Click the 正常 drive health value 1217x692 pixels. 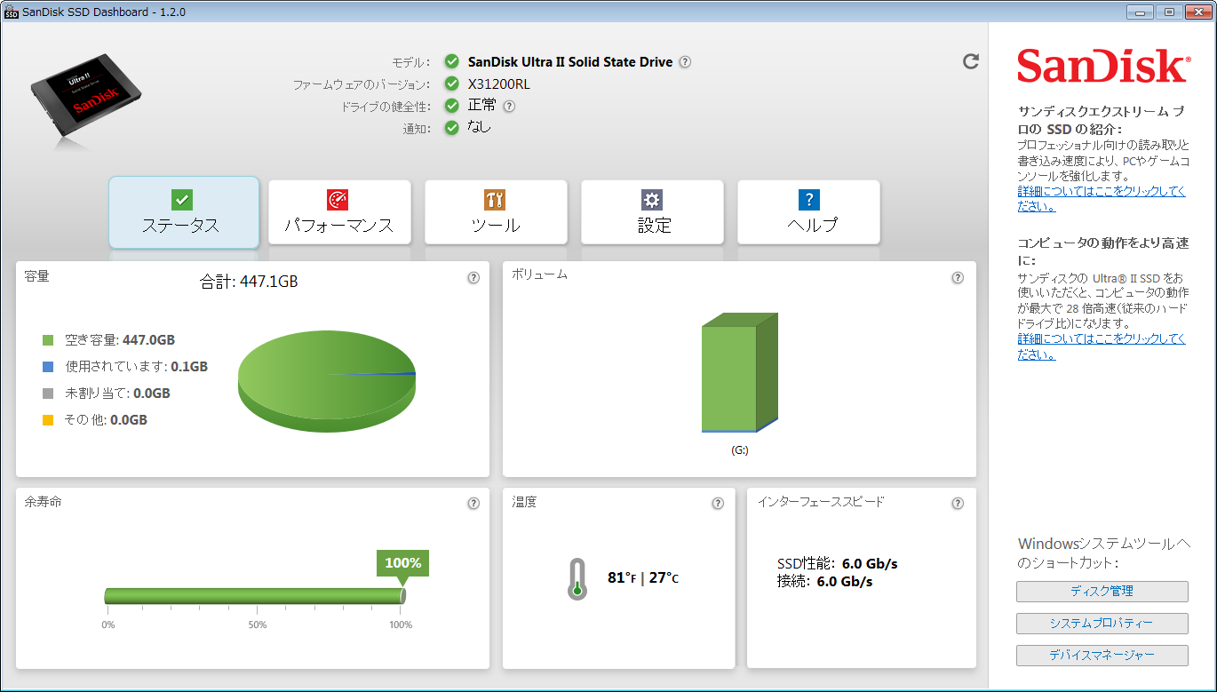(x=482, y=106)
